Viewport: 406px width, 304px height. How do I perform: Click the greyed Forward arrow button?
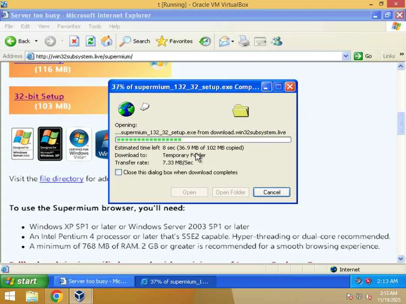(50, 41)
